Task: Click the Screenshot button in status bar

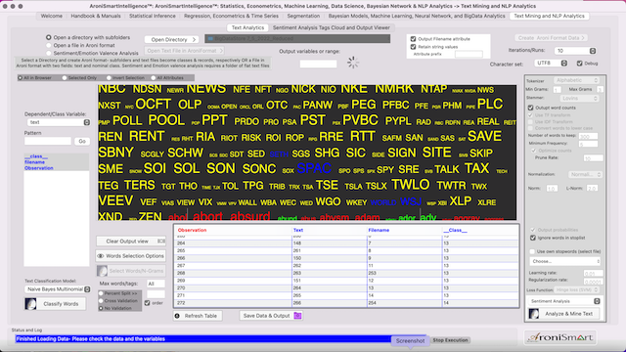Action: coord(410,341)
